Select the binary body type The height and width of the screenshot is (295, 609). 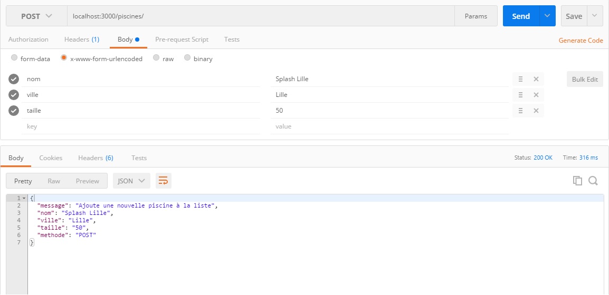point(187,58)
